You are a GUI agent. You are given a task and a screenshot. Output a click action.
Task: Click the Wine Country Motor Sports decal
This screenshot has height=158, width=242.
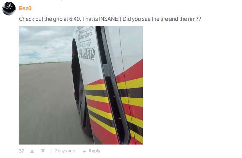[x=85, y=34]
